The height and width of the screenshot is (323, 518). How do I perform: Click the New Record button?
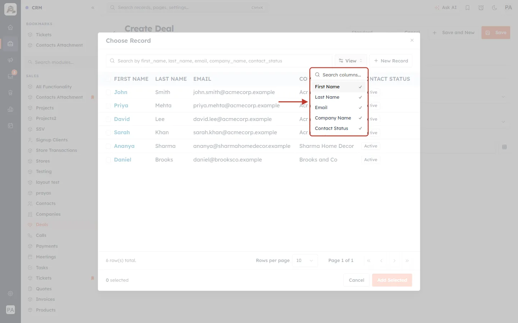391,61
